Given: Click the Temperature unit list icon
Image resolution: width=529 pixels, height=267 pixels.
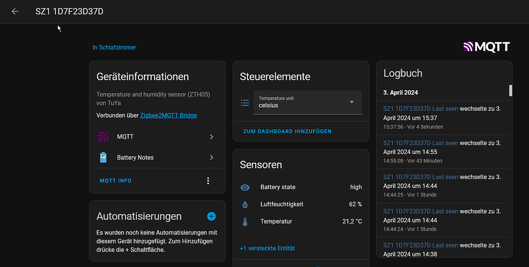Looking at the screenshot, I should click(245, 103).
